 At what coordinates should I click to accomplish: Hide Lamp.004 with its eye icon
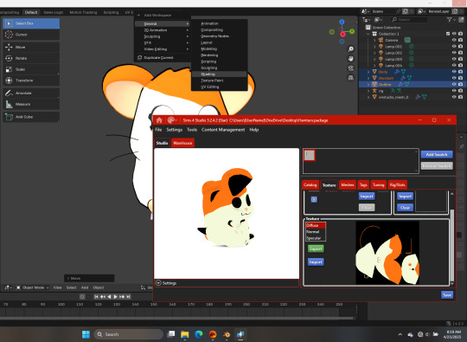click(x=454, y=65)
